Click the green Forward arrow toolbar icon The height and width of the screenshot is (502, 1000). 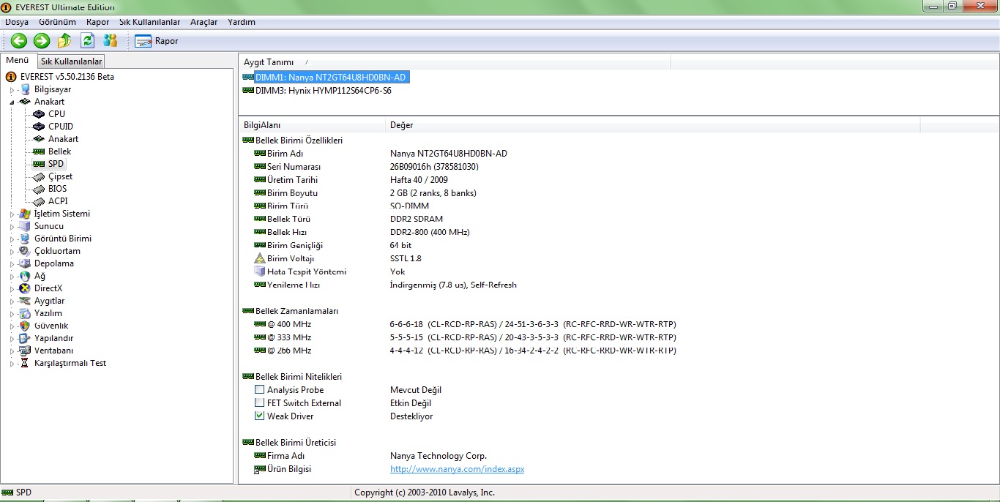(42, 41)
